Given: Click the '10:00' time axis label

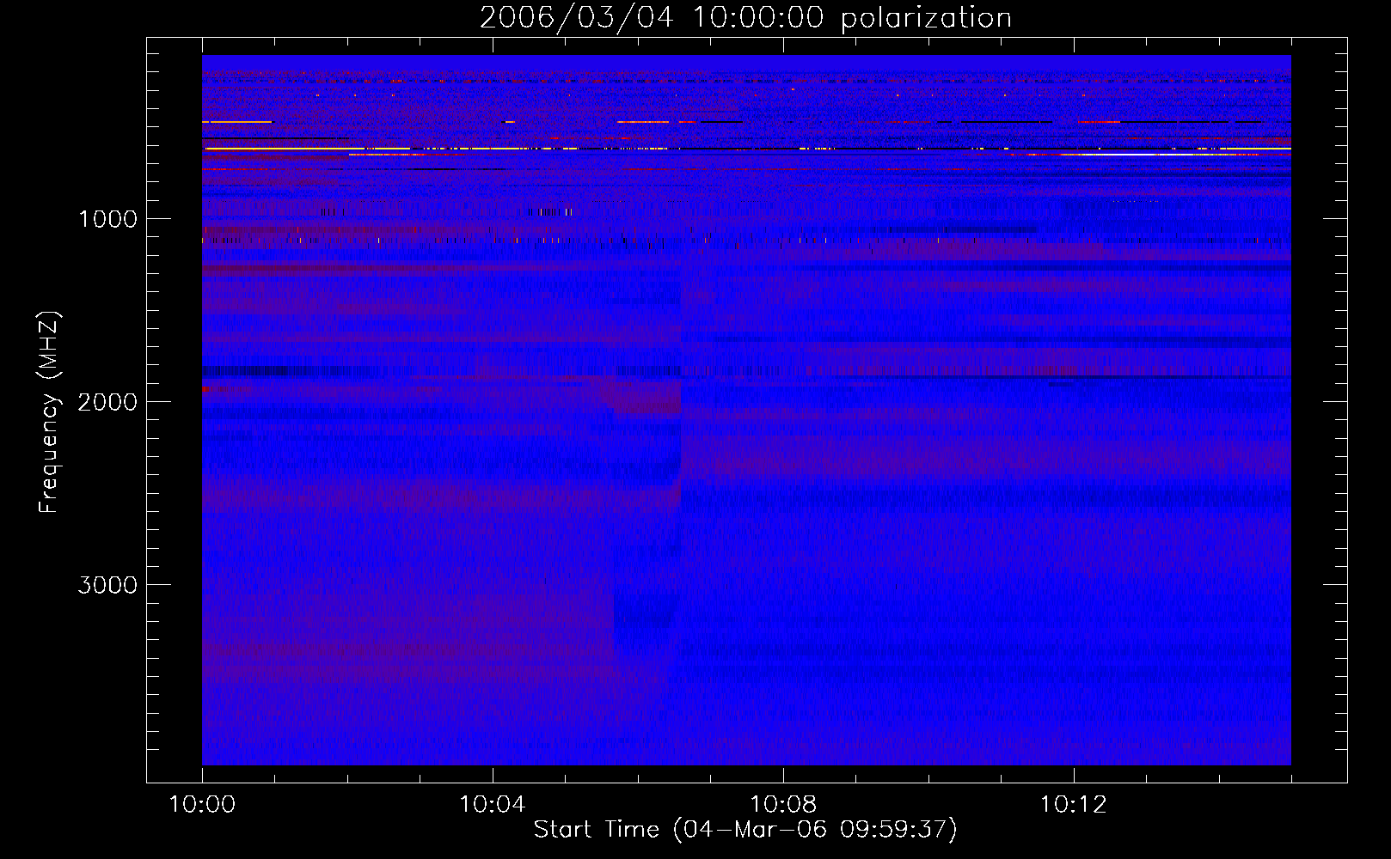Looking at the screenshot, I should pos(202,805).
